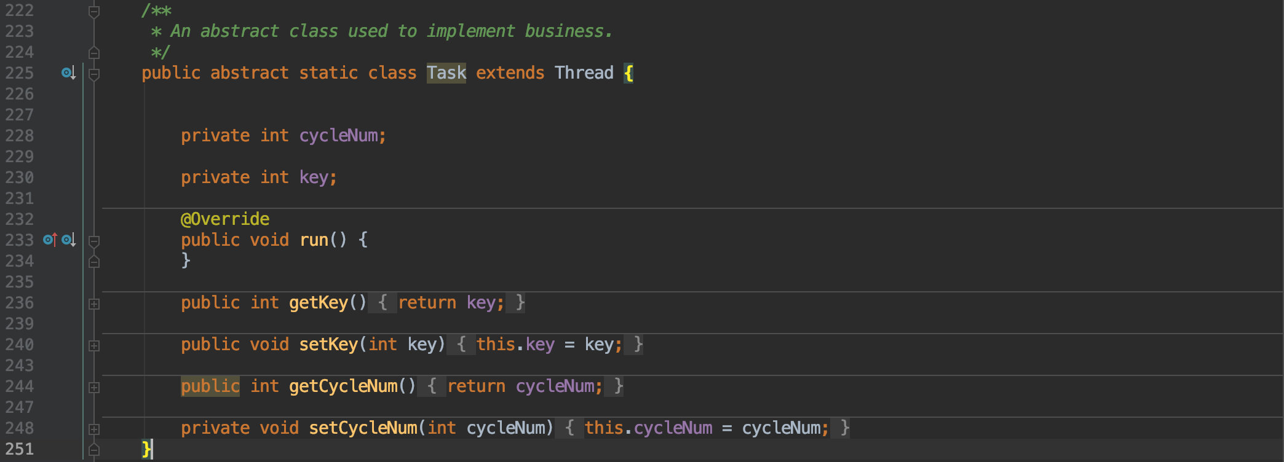The image size is (1284, 462).
Task: Expand the folded setKey method at line 240
Action: (94, 346)
